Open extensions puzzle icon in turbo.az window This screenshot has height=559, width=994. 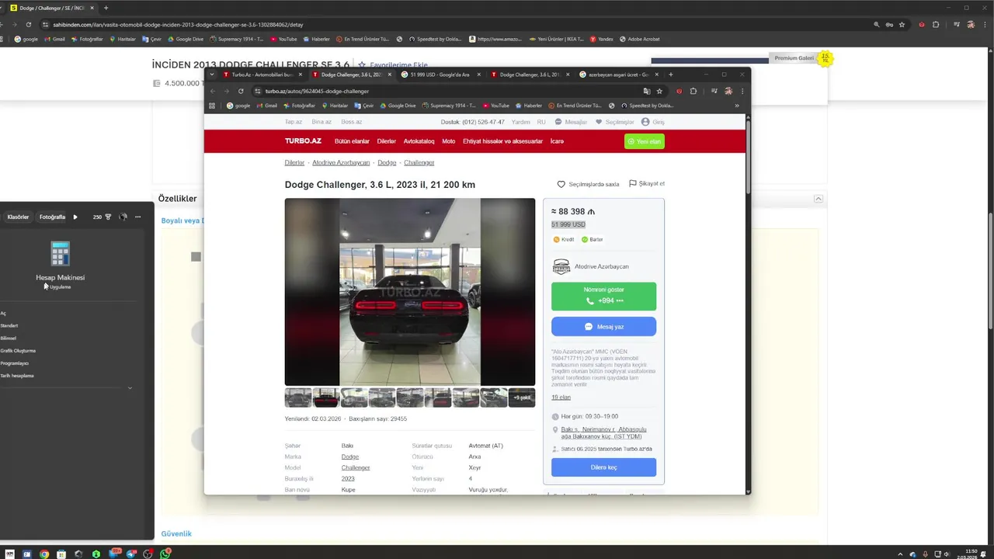[x=693, y=91]
